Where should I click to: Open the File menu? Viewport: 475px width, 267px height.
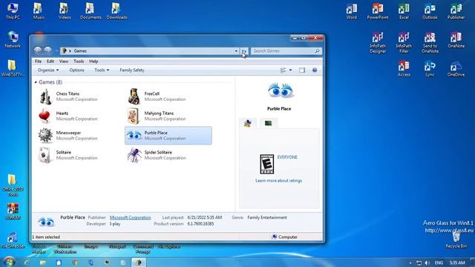[38, 61]
